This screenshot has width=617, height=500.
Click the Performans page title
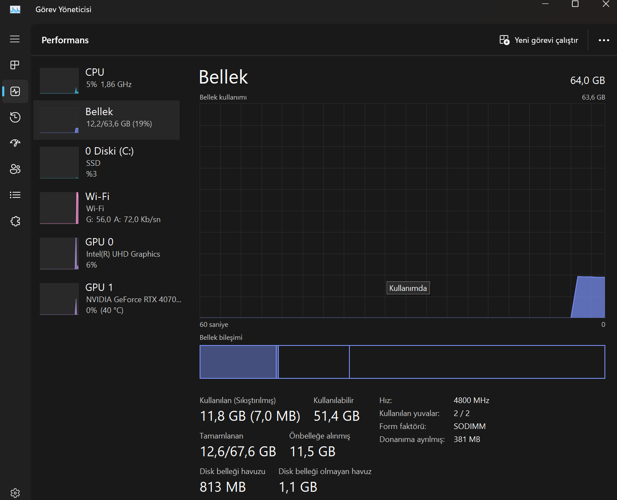(x=65, y=40)
